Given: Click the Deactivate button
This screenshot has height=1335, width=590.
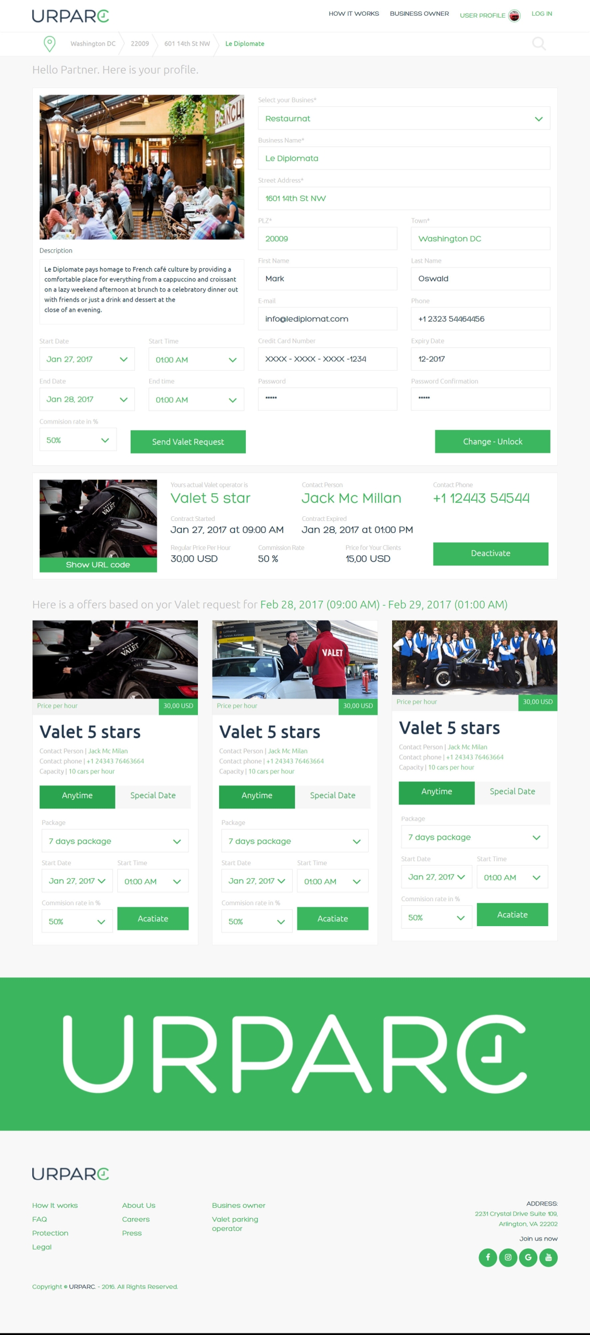Looking at the screenshot, I should pos(491,553).
